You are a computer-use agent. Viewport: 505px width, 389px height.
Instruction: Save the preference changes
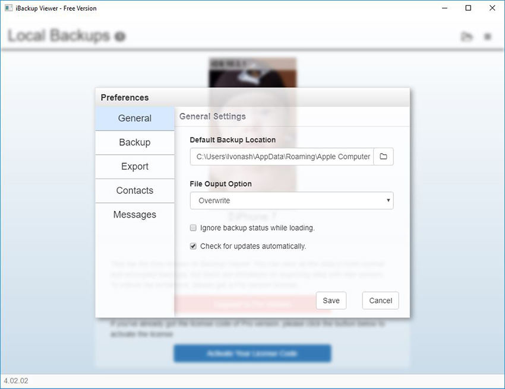pyautogui.click(x=331, y=301)
